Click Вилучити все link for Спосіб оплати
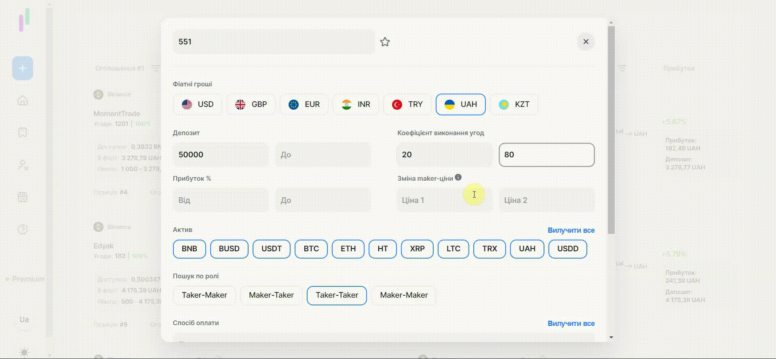Screen dimensions: 776x359 point(571,324)
